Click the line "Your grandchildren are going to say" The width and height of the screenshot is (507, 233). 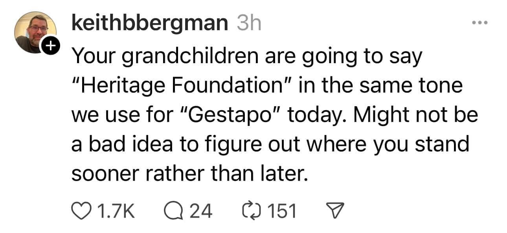click(246, 57)
